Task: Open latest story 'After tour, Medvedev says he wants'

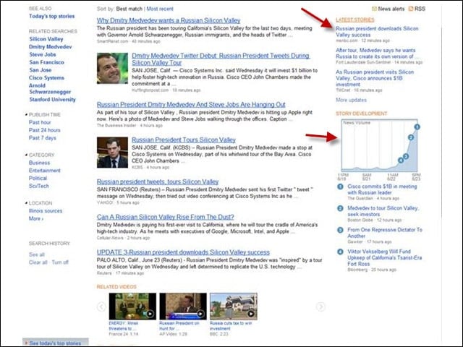Action: pyautogui.click(x=377, y=53)
